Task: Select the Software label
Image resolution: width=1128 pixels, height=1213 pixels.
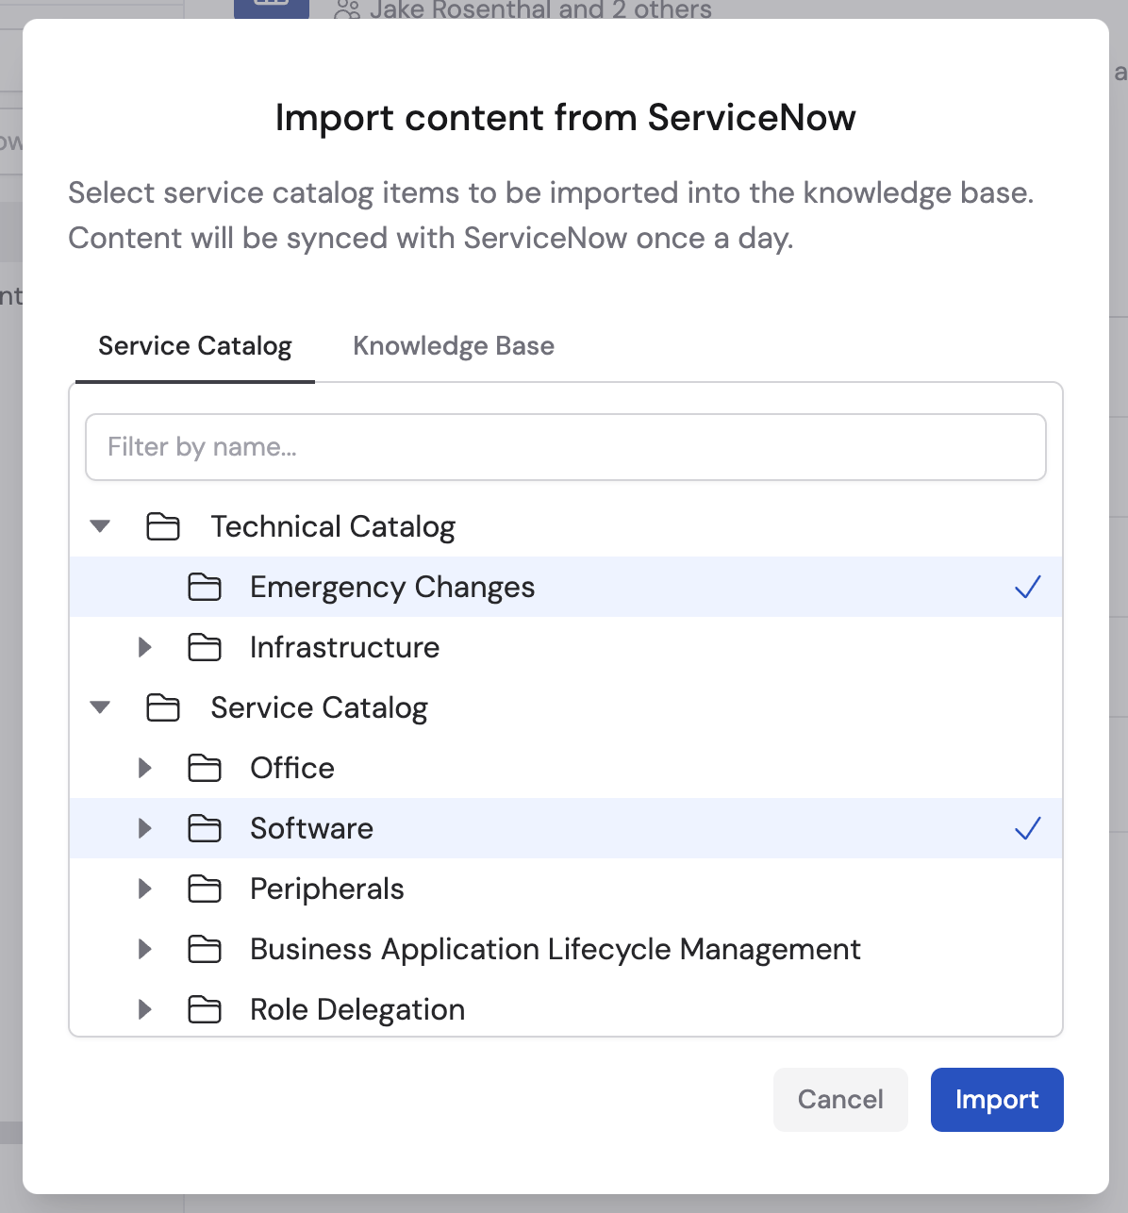Action: (311, 828)
